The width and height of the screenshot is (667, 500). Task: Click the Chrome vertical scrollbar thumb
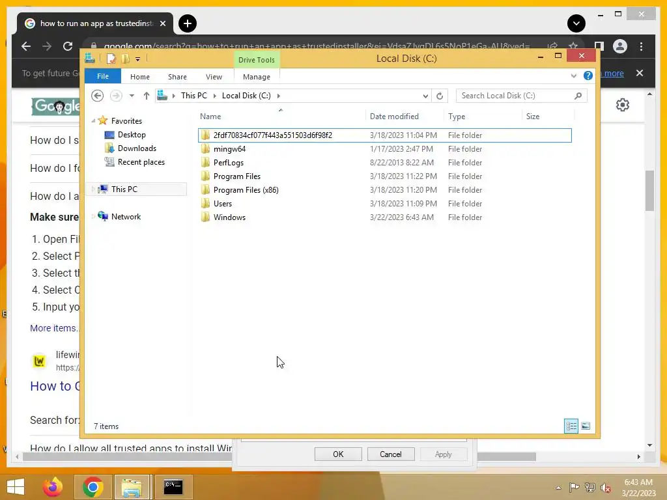[649, 190]
